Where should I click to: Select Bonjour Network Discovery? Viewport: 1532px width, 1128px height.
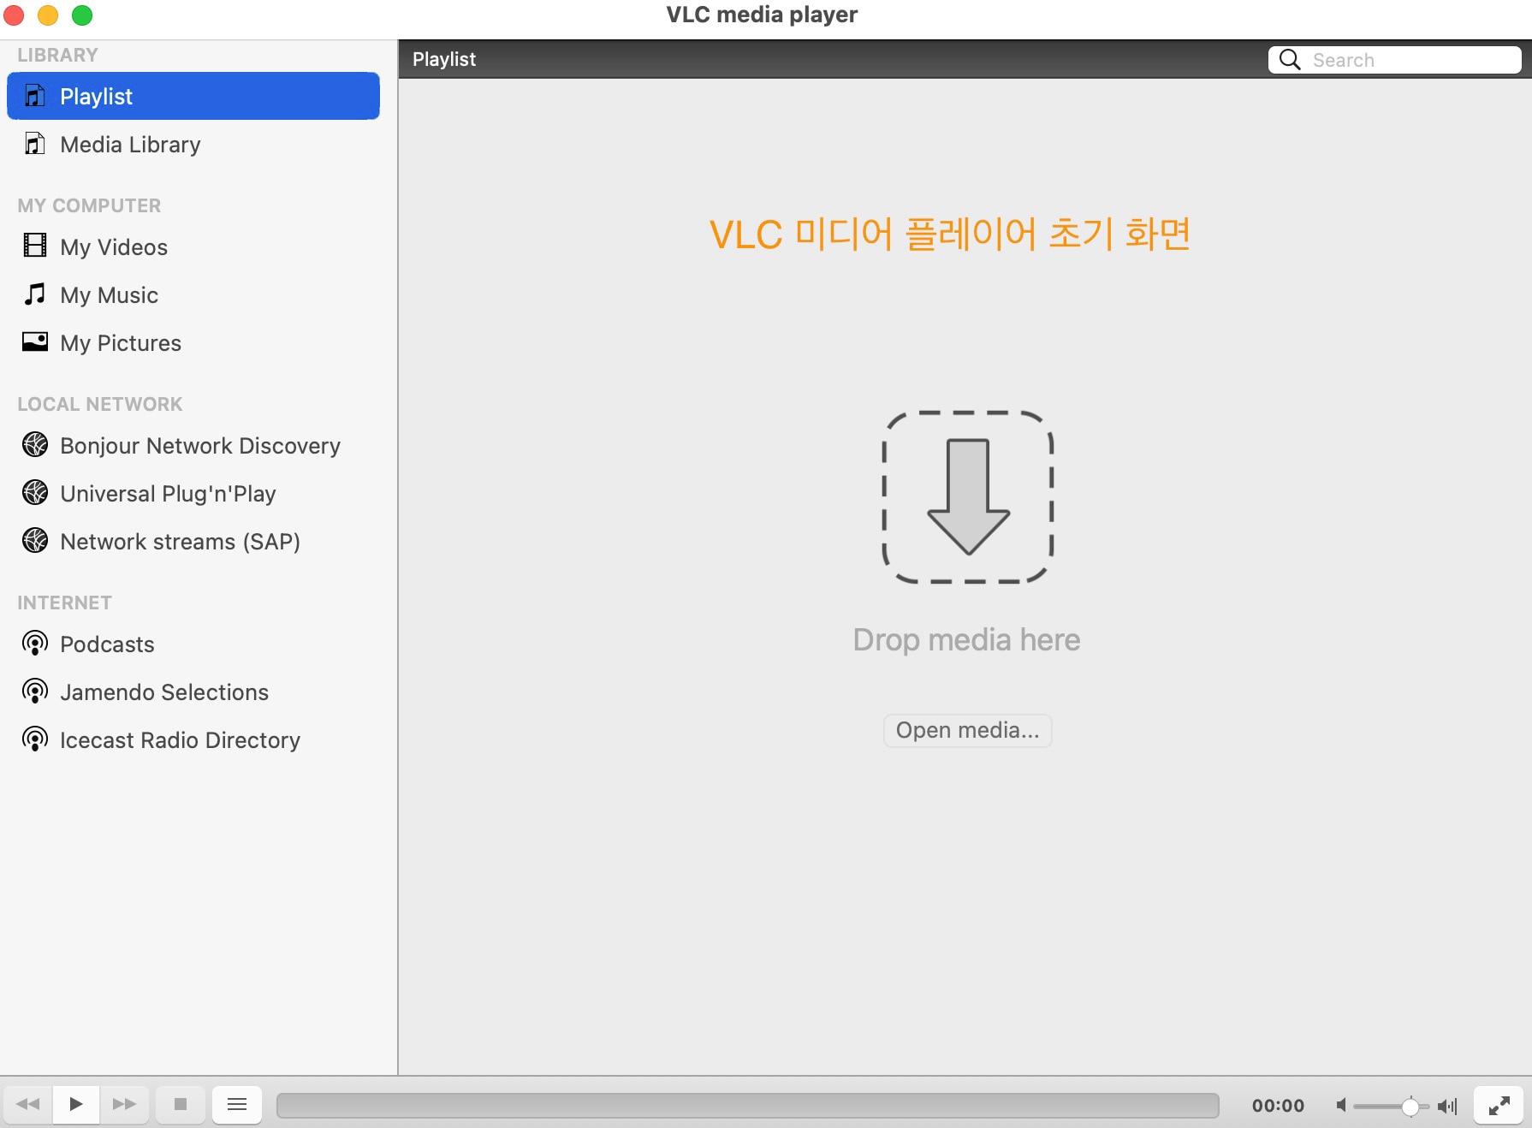click(193, 445)
